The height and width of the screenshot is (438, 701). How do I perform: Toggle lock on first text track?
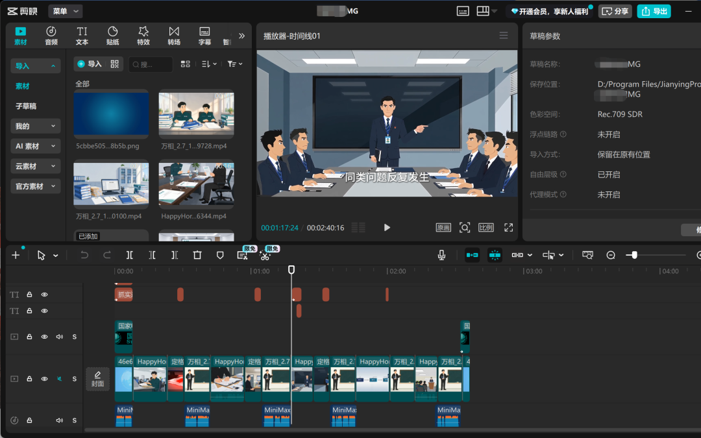pyautogui.click(x=29, y=295)
